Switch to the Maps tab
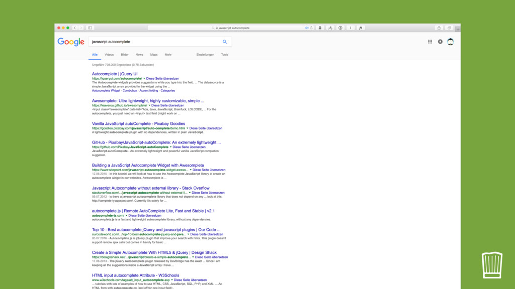Image resolution: width=515 pixels, height=289 pixels. (x=154, y=55)
